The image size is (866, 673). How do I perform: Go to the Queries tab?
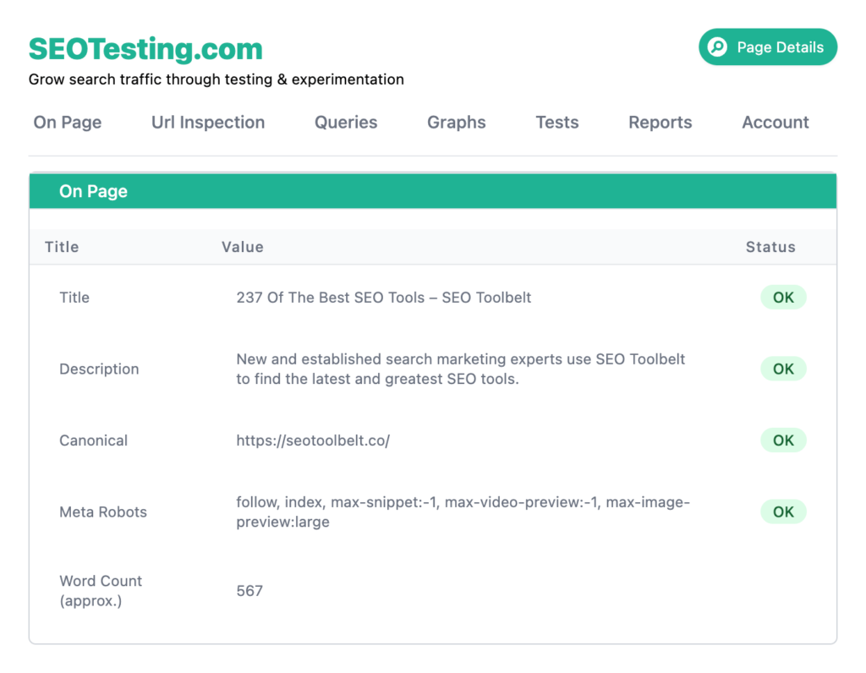pos(346,122)
